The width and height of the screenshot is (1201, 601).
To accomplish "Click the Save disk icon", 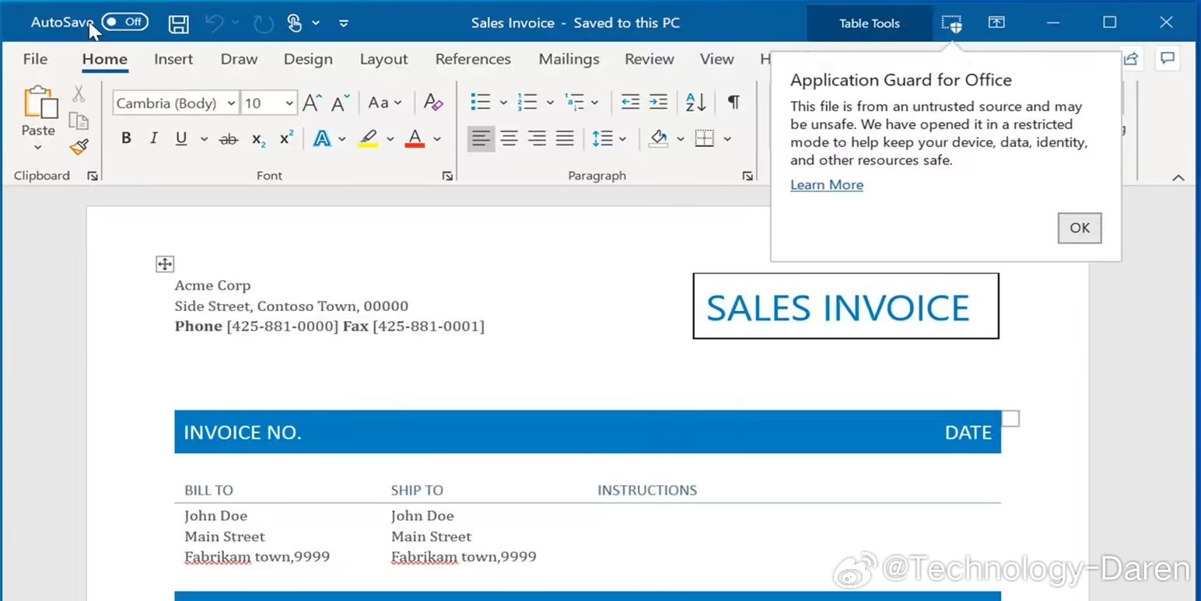I will point(178,23).
